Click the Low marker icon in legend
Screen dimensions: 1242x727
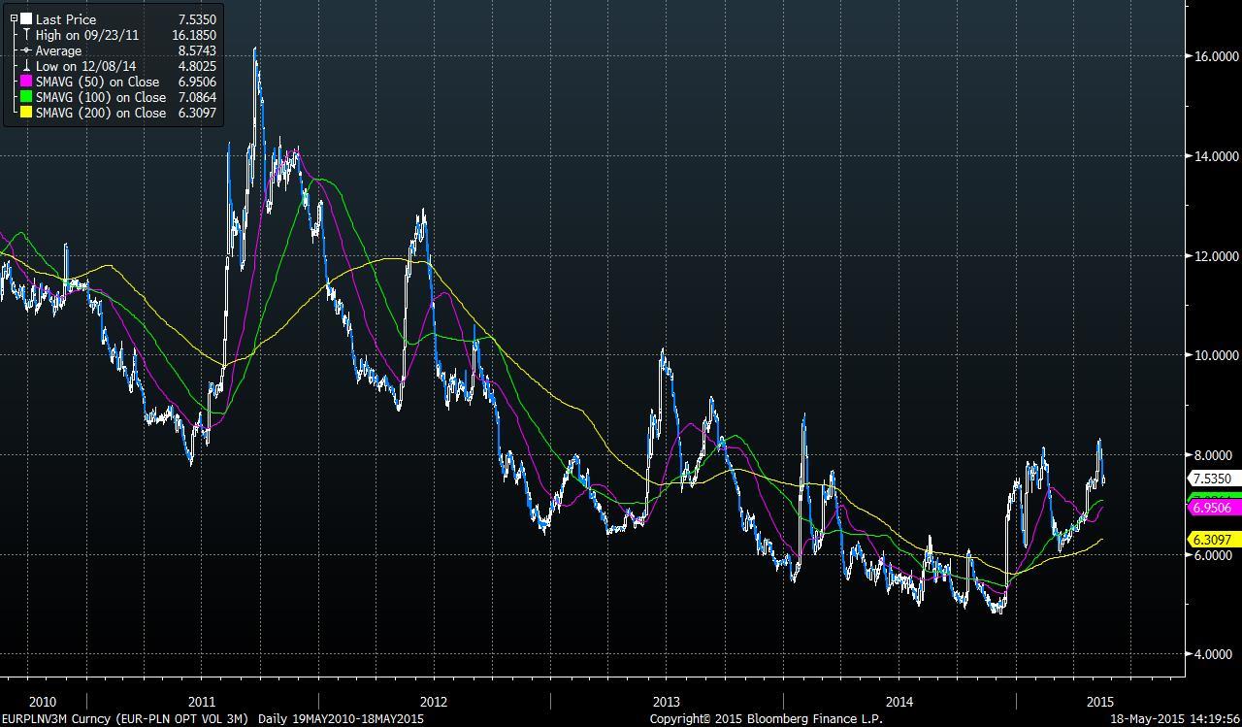(26, 66)
